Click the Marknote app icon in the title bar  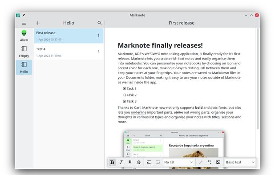pyautogui.click(x=18, y=15)
